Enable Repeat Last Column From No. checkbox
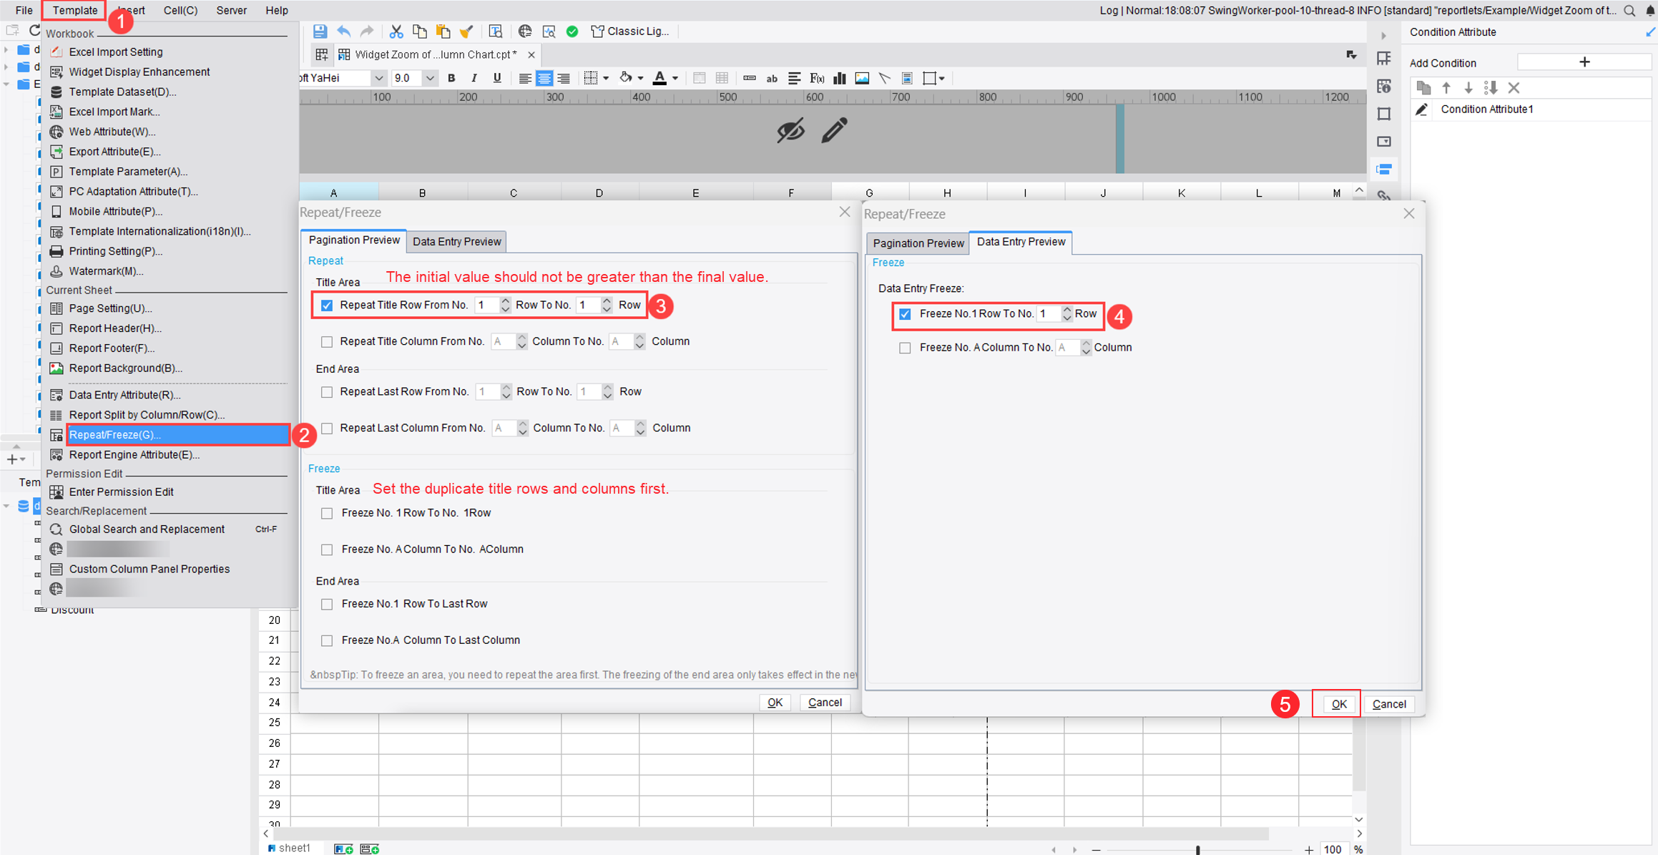1658x855 pixels. [327, 429]
